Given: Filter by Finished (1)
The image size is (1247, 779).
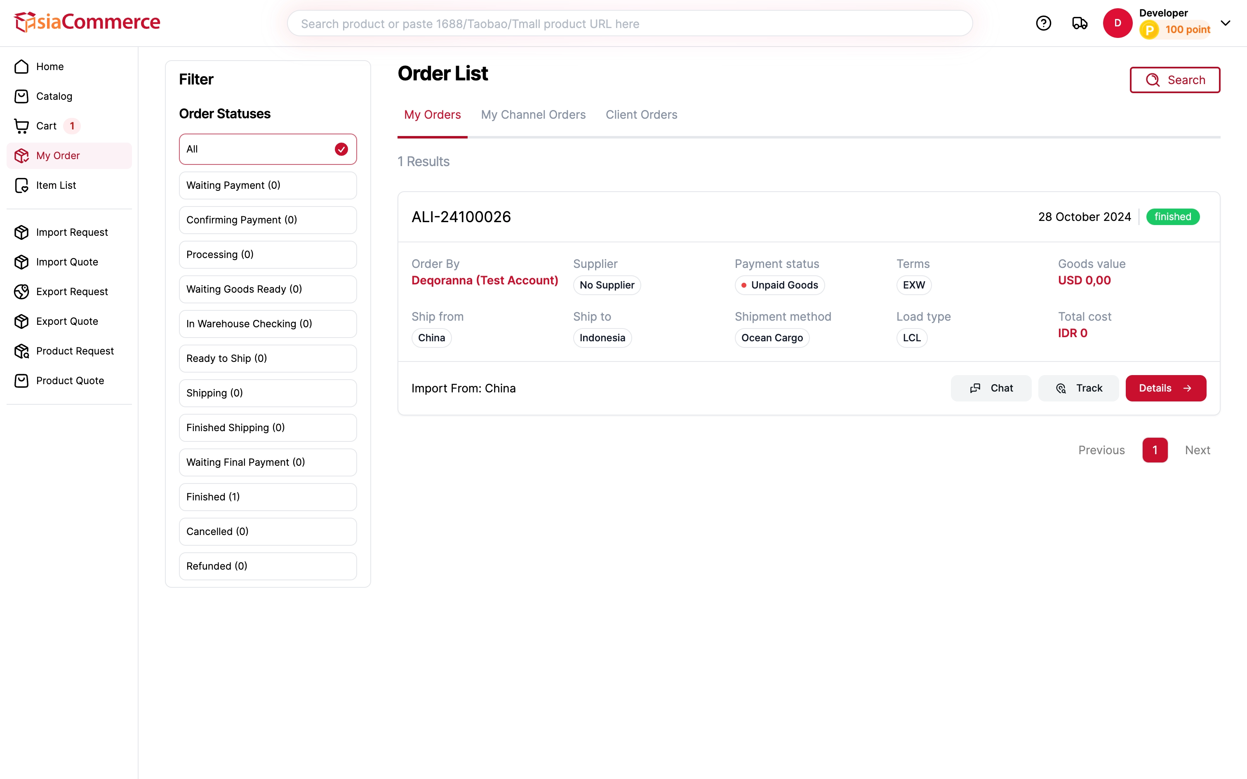Looking at the screenshot, I should (268, 497).
